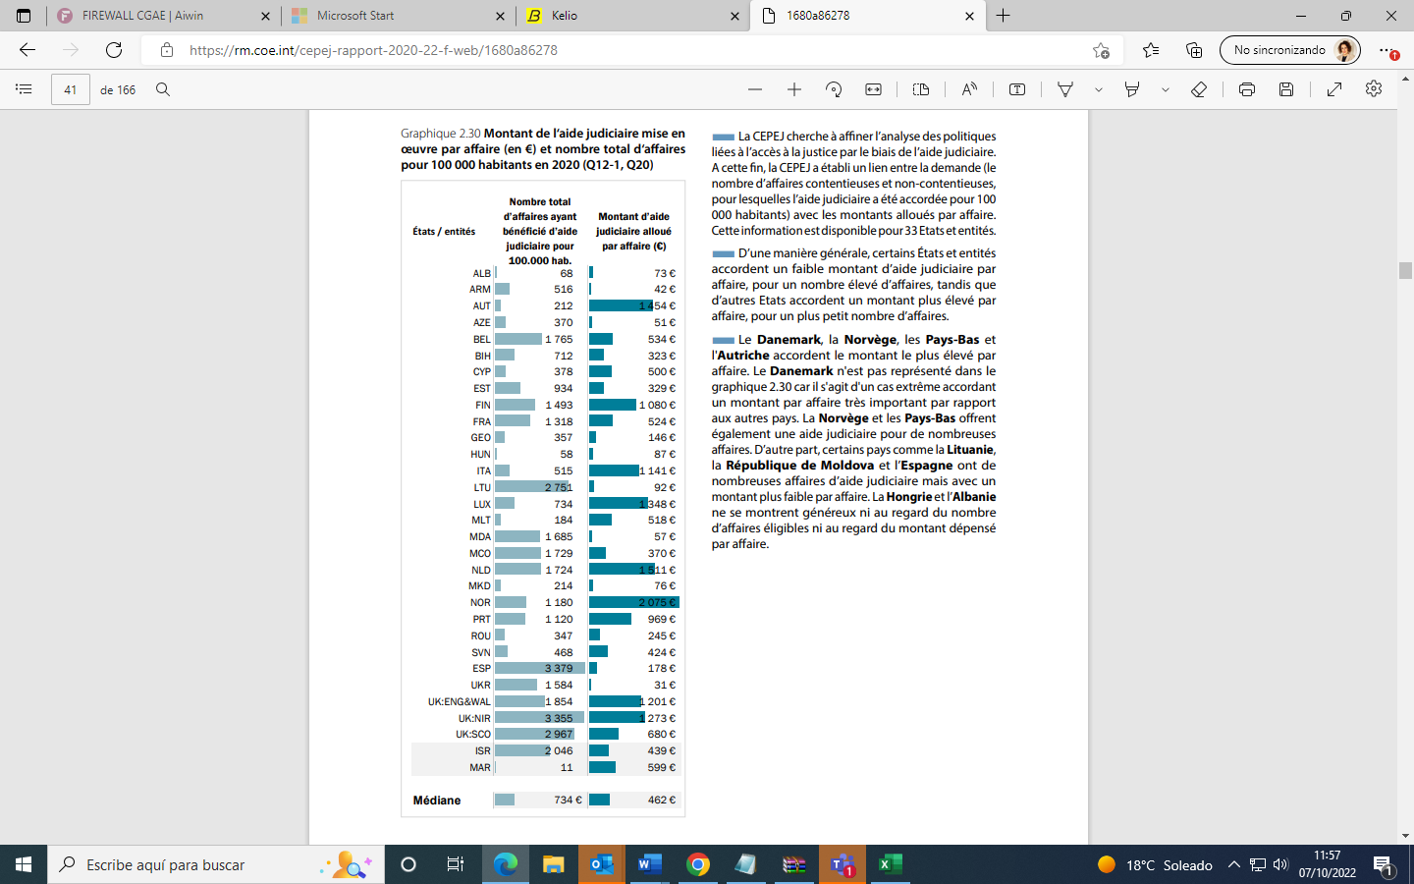1414x884 pixels.
Task: Expand the highlight color options arrow
Action: pyautogui.click(x=1166, y=89)
